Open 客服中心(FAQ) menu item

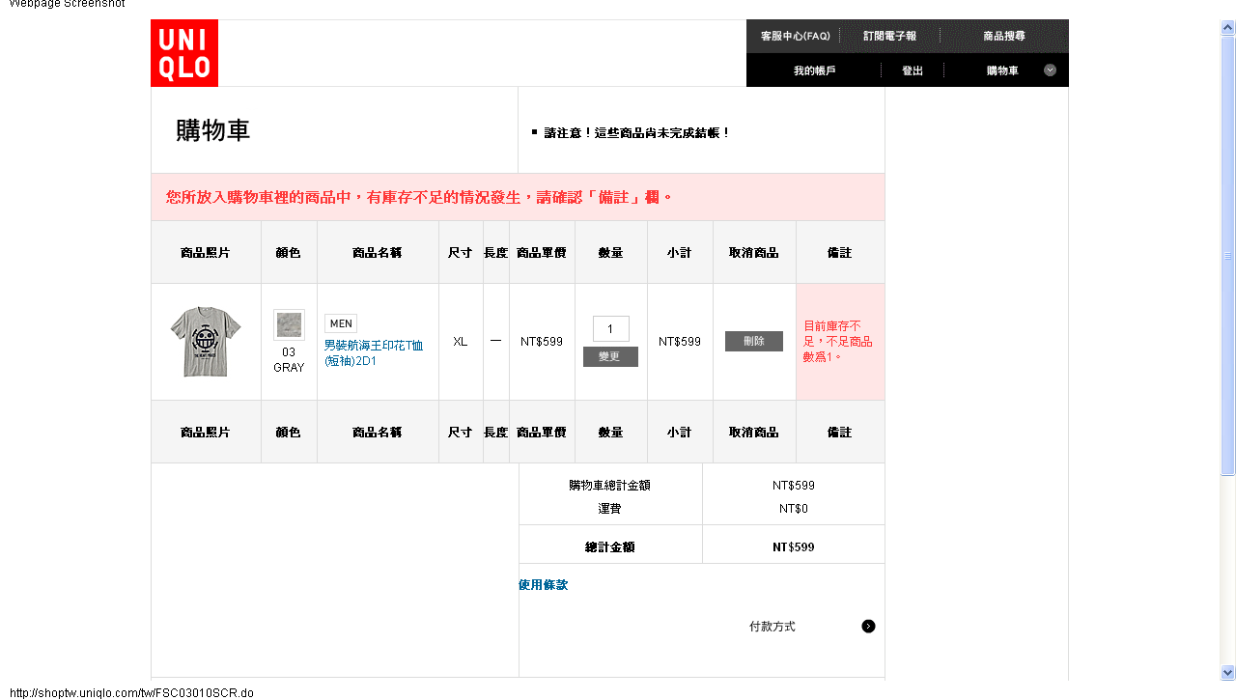coord(795,36)
